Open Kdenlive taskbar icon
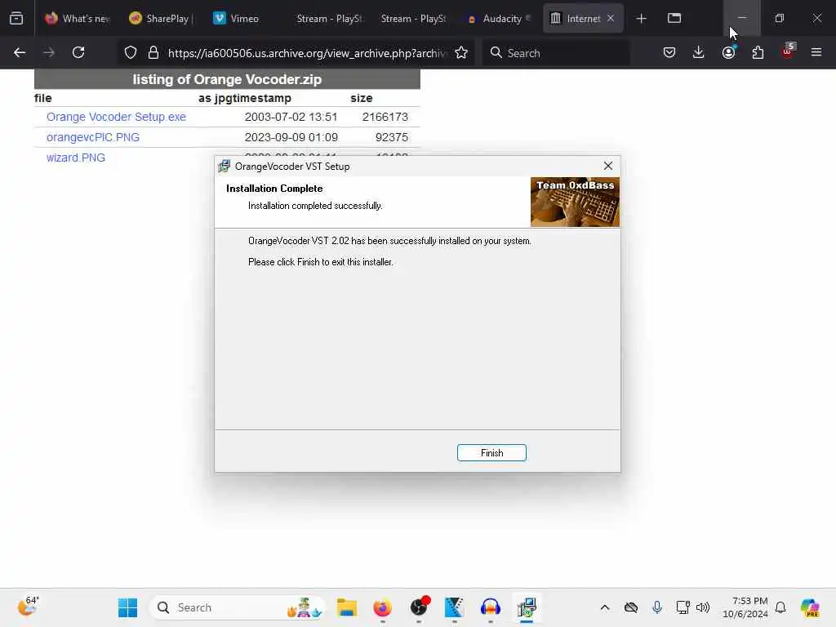This screenshot has width=836, height=627. coord(454,607)
